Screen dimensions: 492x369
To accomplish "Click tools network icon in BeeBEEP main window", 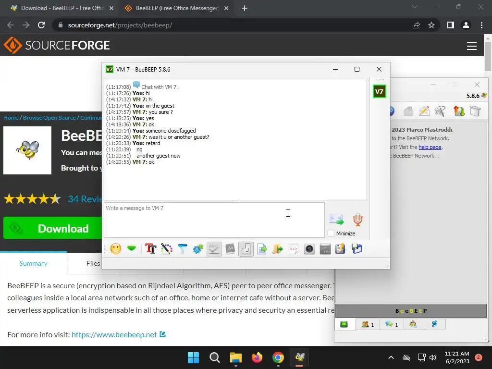I will pos(440,111).
